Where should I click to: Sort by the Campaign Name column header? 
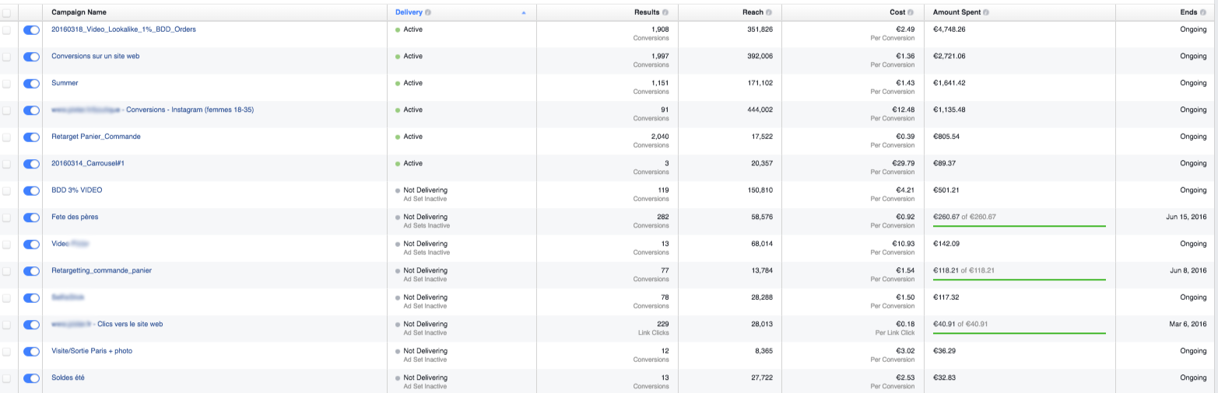click(x=79, y=12)
